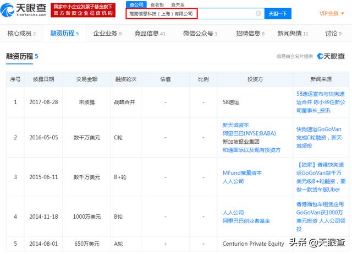This screenshot has height=254, width=352.
Task: Select the 新加坡报业集团 investor text
Action: [x=241, y=142]
